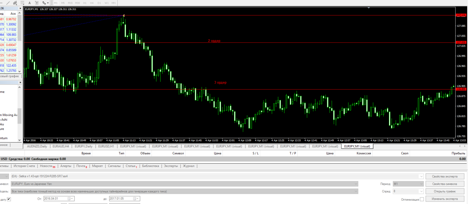The height and width of the screenshot is (204, 469).
Task: Click Свойства символа button
Action: [445, 184]
